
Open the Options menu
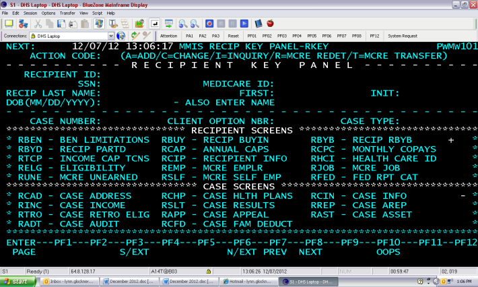pos(48,13)
